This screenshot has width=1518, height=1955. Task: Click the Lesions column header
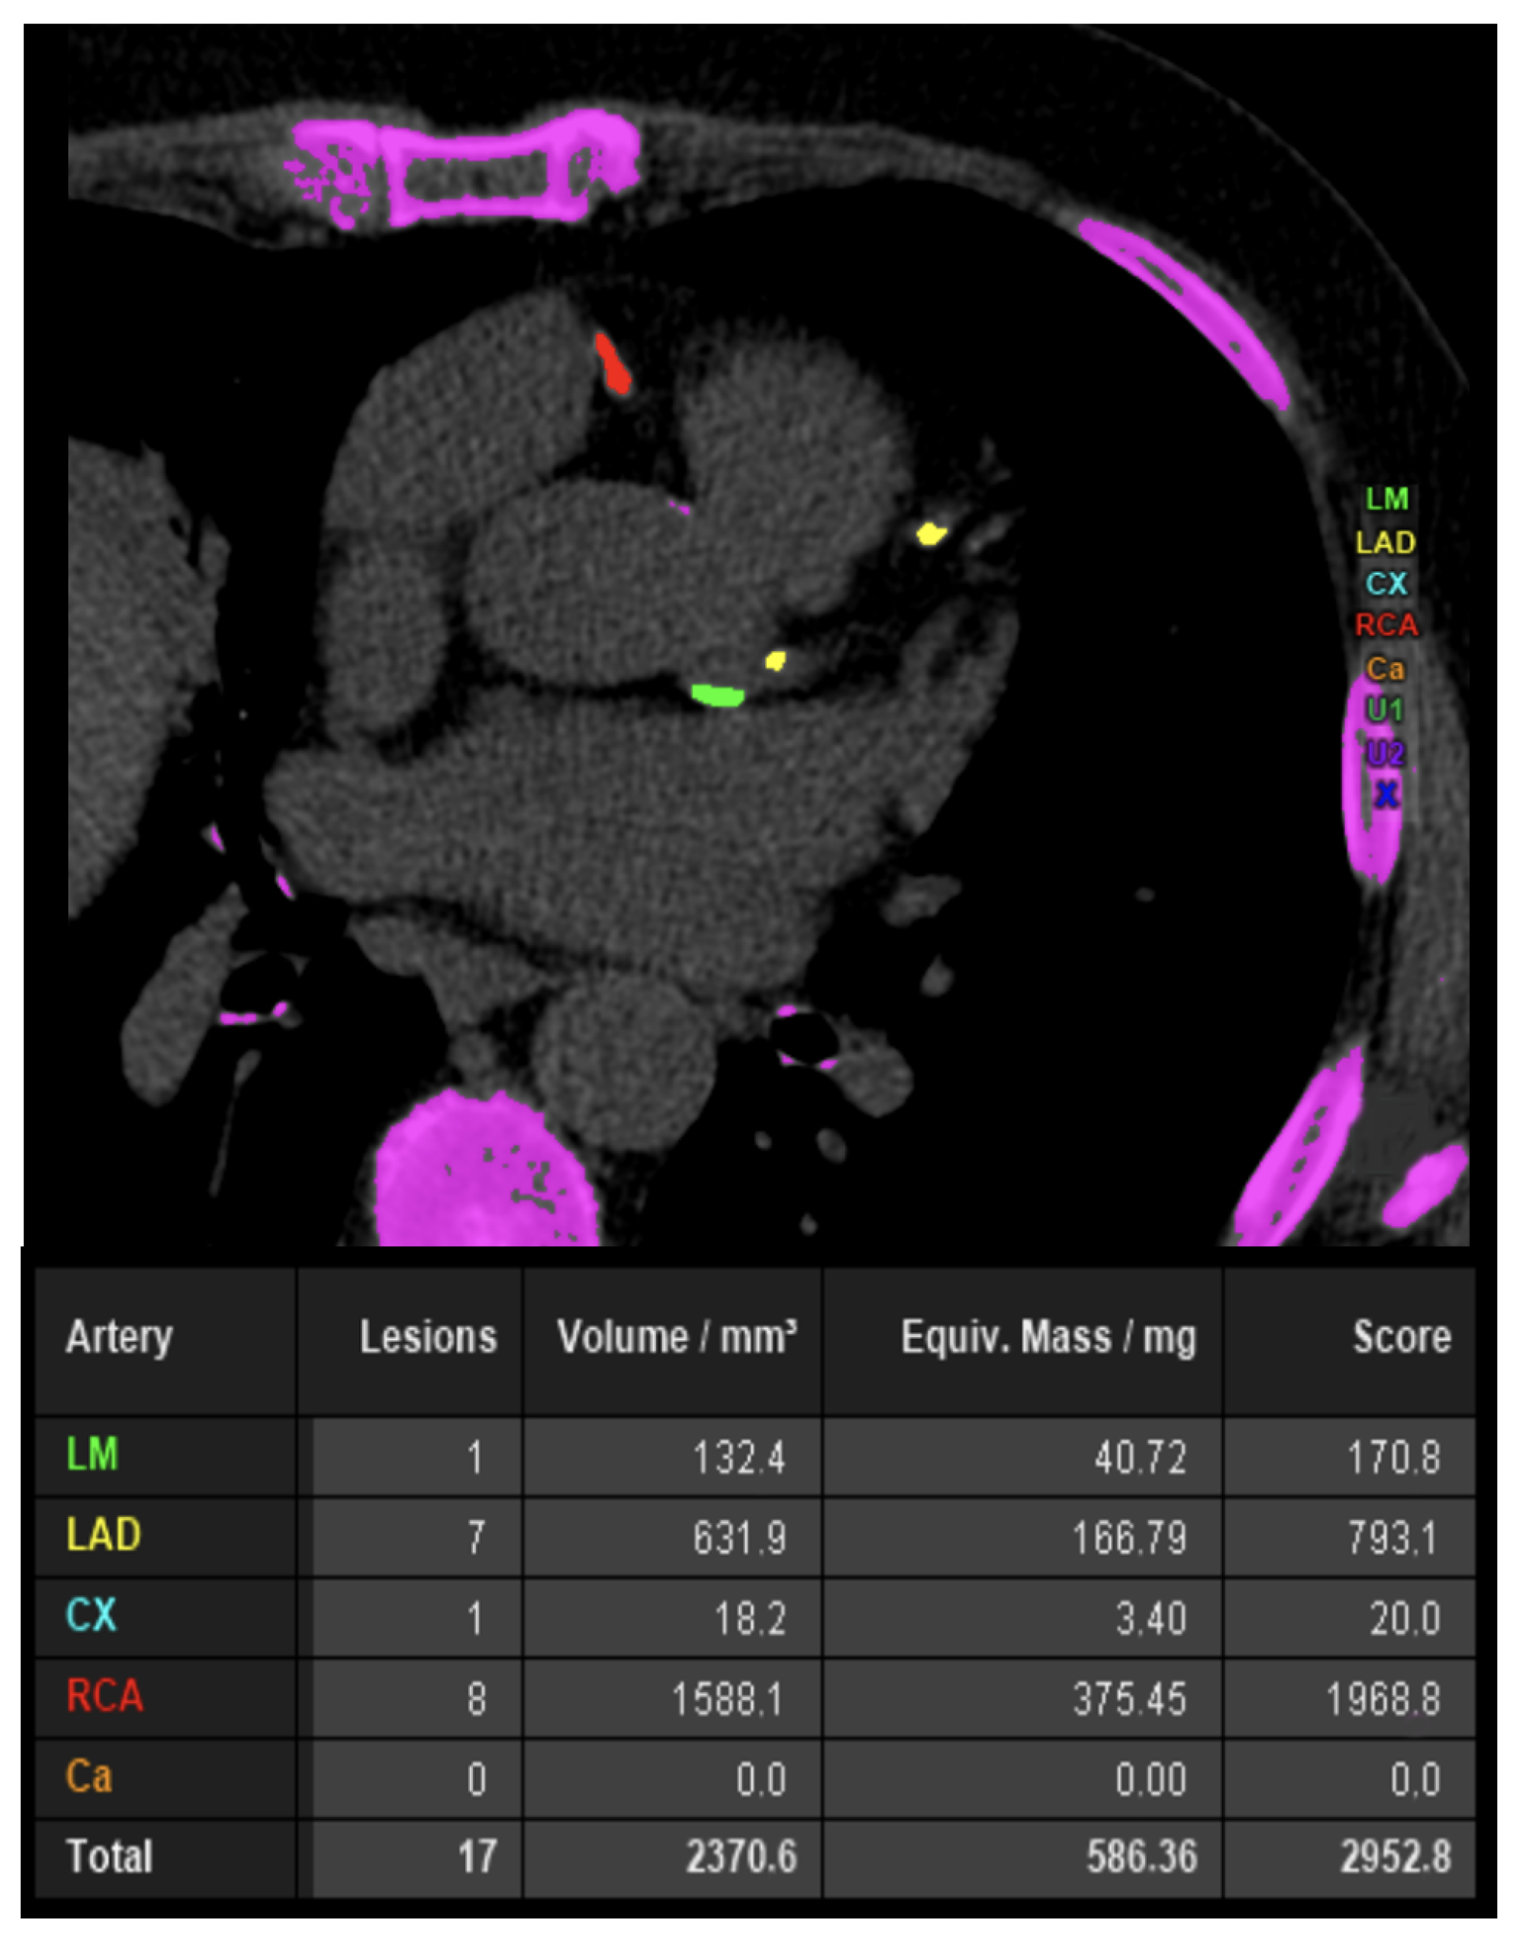coord(428,1337)
